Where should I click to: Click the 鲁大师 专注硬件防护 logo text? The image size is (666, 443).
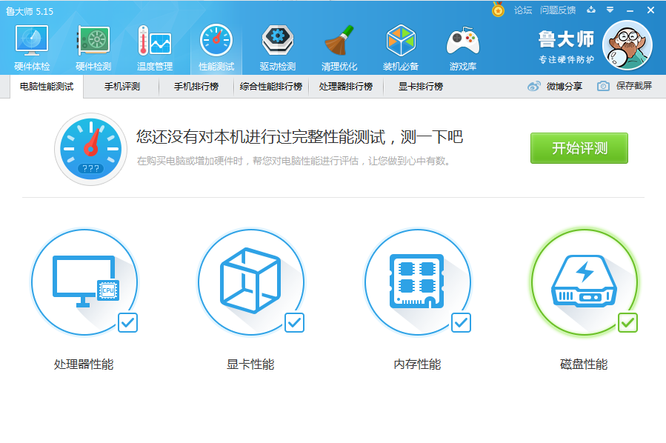[567, 47]
